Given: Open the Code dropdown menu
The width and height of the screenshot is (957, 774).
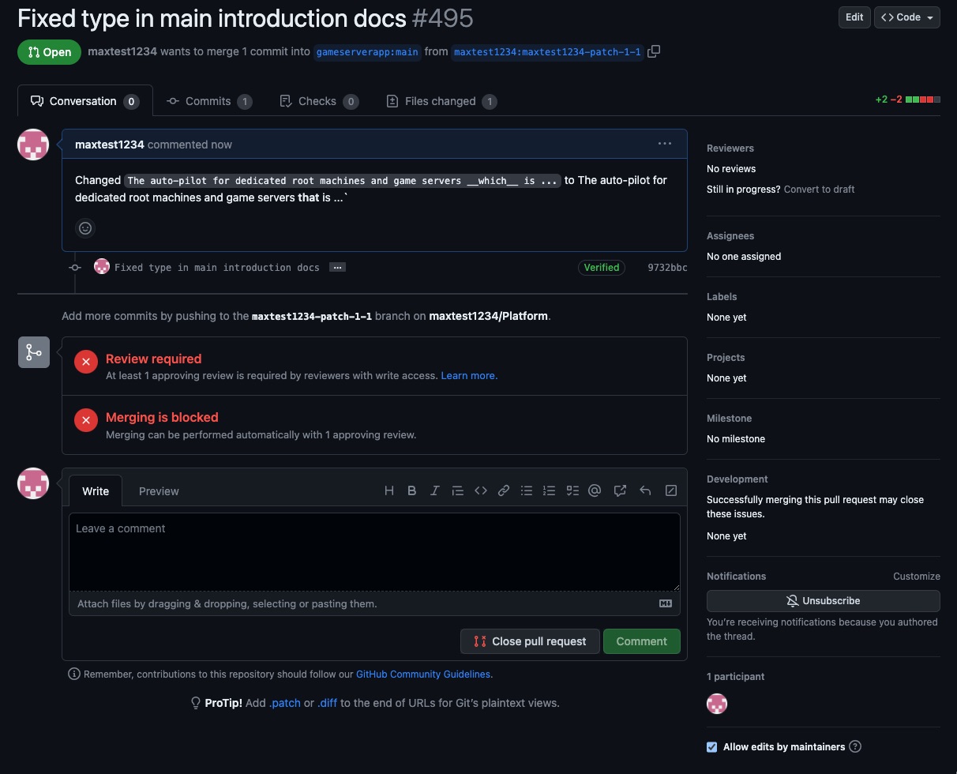Looking at the screenshot, I should [906, 17].
